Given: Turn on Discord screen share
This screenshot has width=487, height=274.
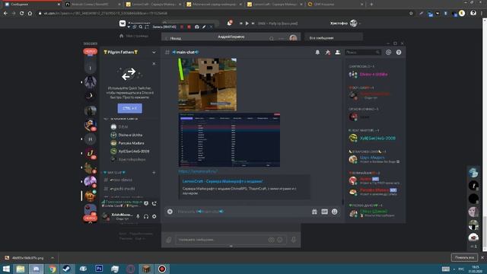Looking at the screenshot, I should point(146,203).
